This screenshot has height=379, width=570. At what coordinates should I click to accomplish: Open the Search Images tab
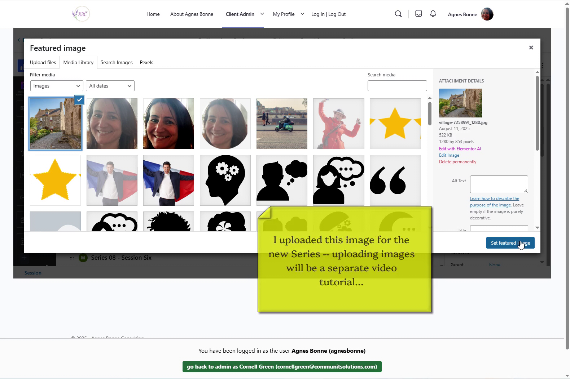(117, 62)
